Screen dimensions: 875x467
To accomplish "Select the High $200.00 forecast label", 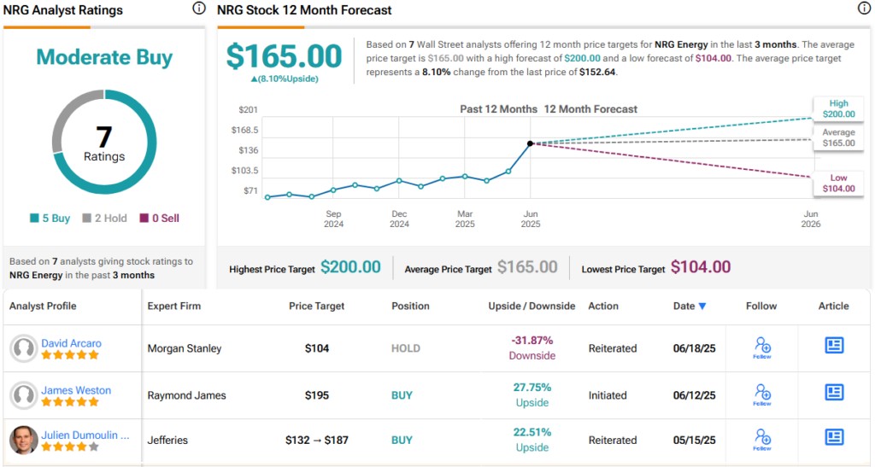I will point(838,108).
